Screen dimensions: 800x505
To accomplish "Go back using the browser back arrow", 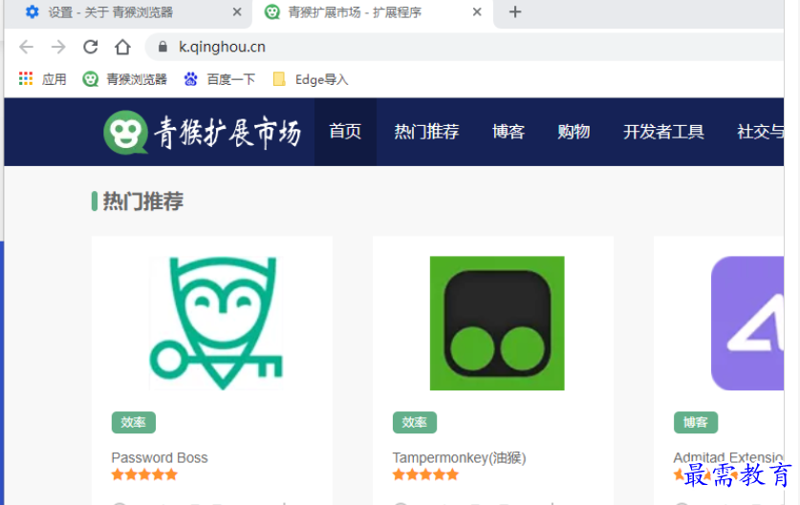I will [x=26, y=47].
